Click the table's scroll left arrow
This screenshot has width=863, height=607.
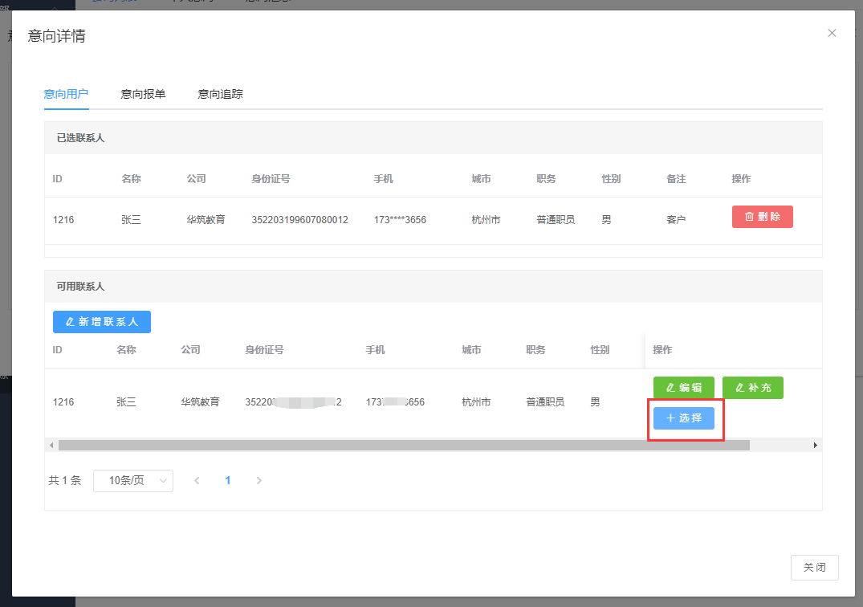51,445
